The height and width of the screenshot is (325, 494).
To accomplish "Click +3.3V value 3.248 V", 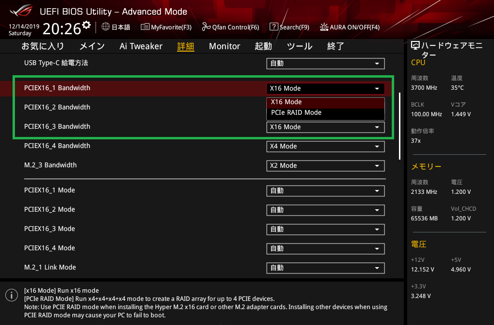I will pos(421,296).
